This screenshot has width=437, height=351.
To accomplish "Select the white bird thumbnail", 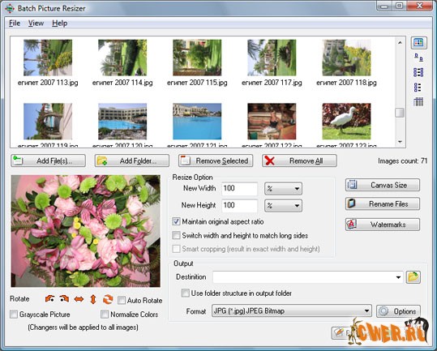I will [x=346, y=121].
